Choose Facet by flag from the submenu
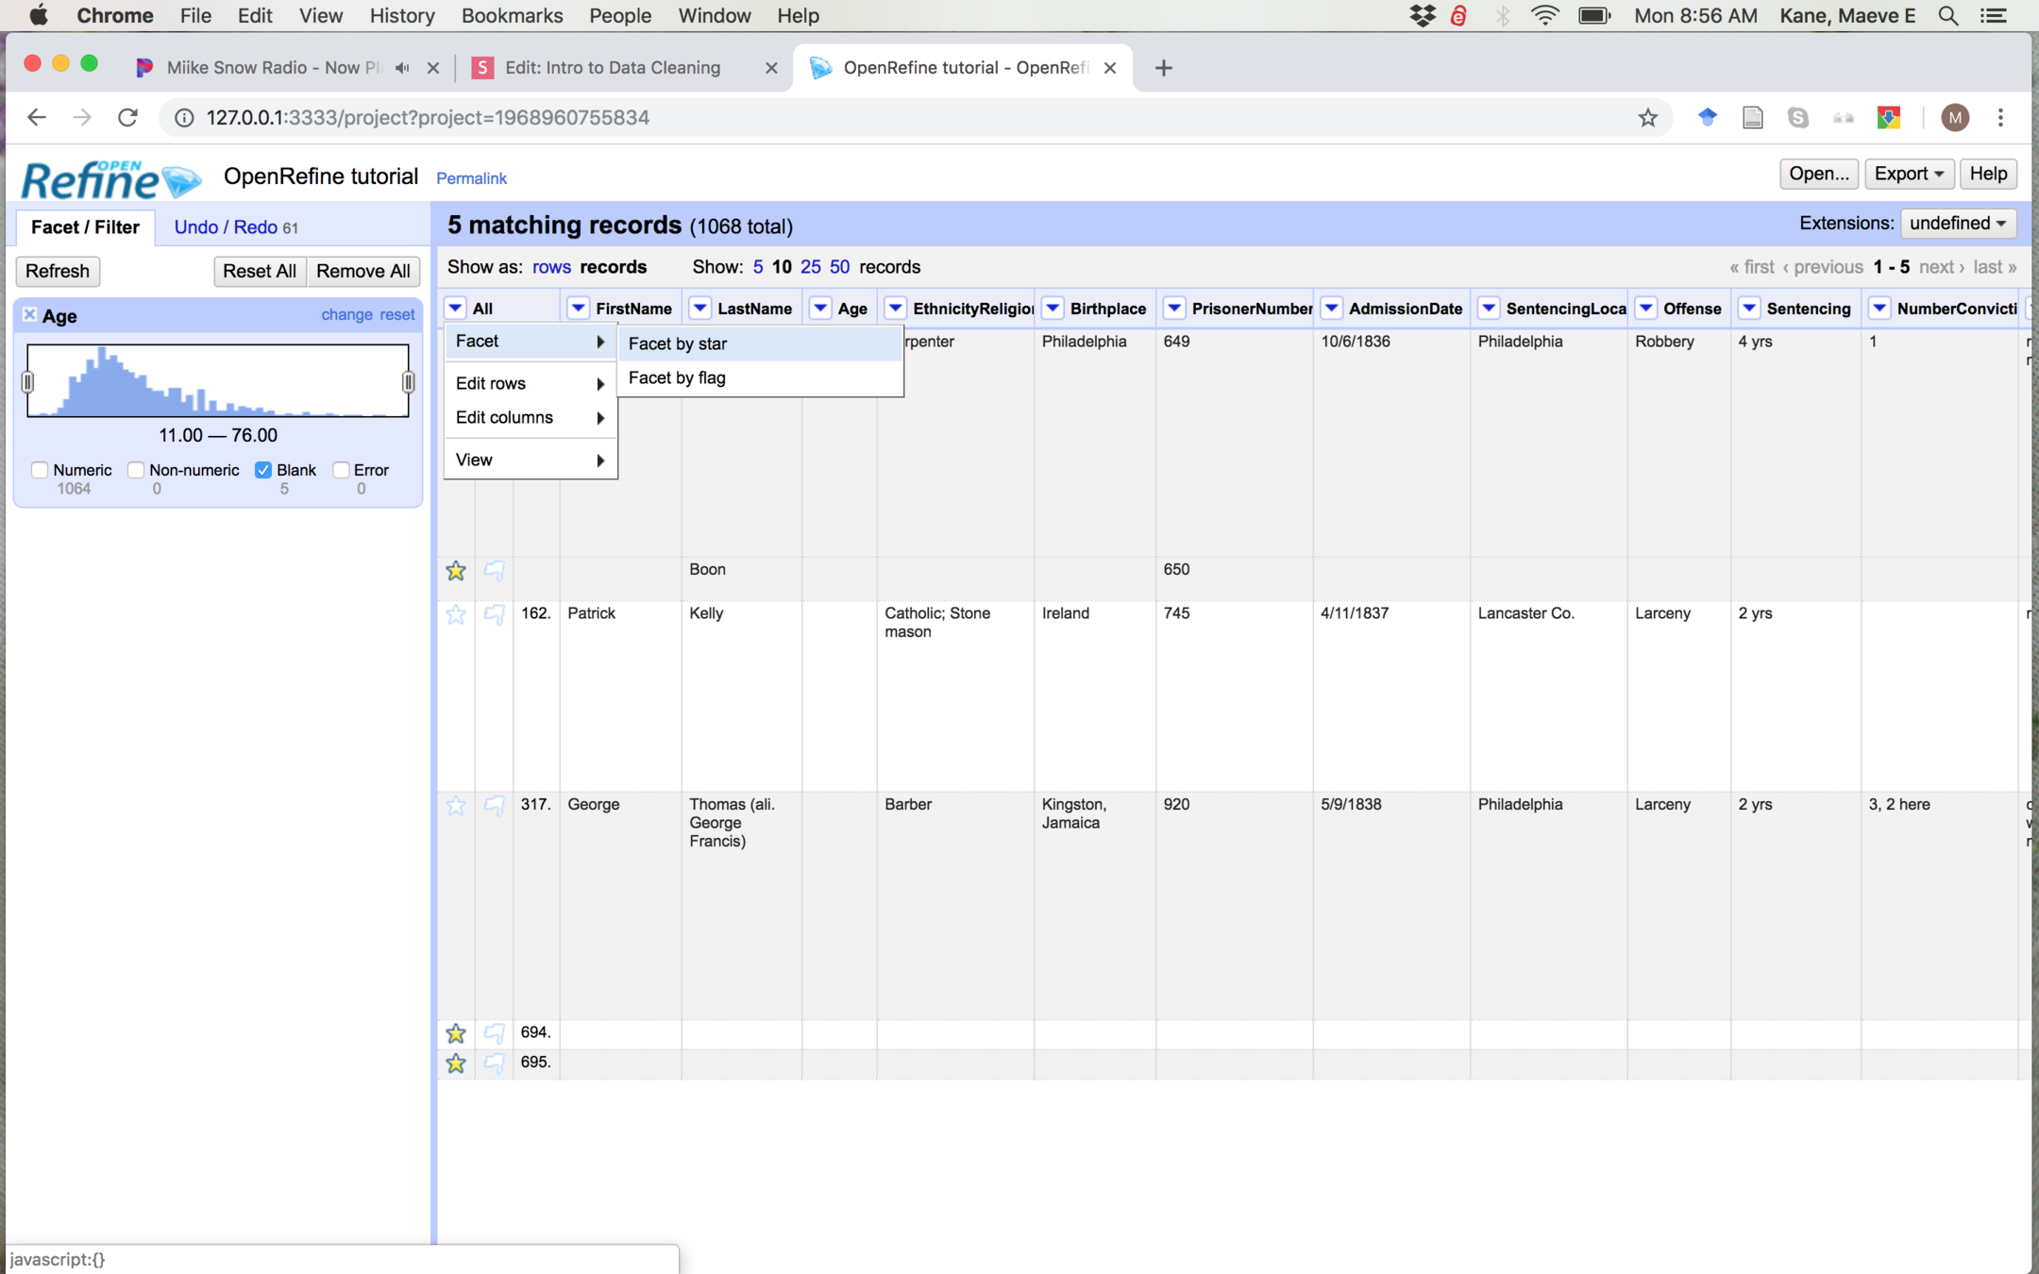Screen dimensions: 2039x1274 tap(677, 377)
